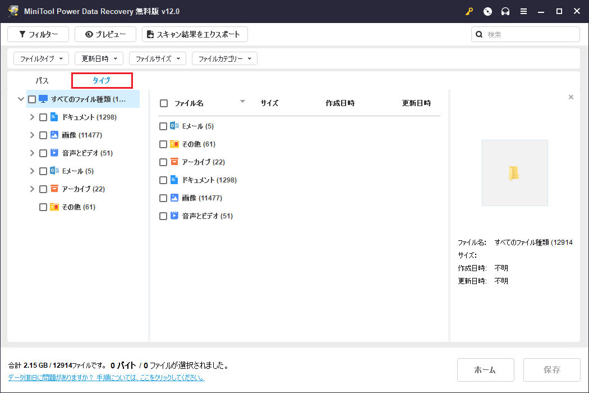Click the magnifier icon in the search box
The width and height of the screenshot is (589, 393).
[478, 34]
